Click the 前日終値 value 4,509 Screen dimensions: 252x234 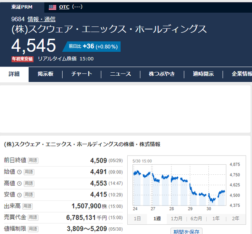point(98,160)
